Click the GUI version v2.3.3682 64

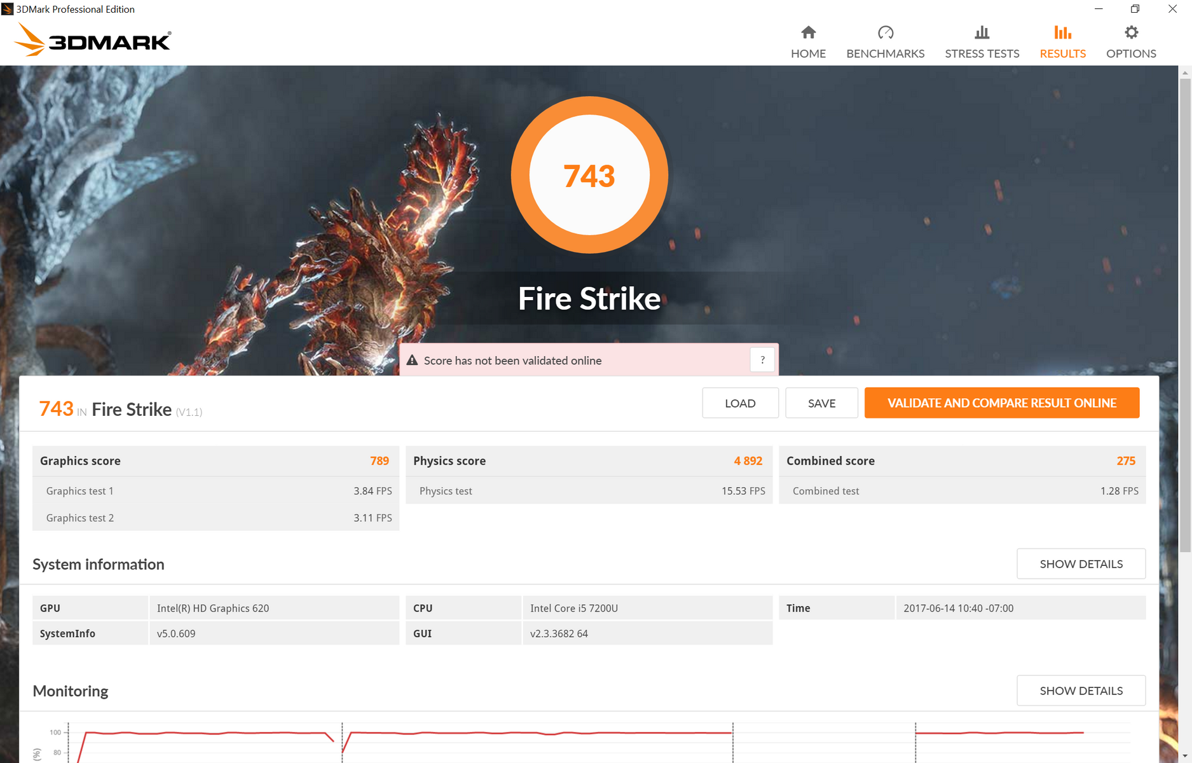coord(559,633)
